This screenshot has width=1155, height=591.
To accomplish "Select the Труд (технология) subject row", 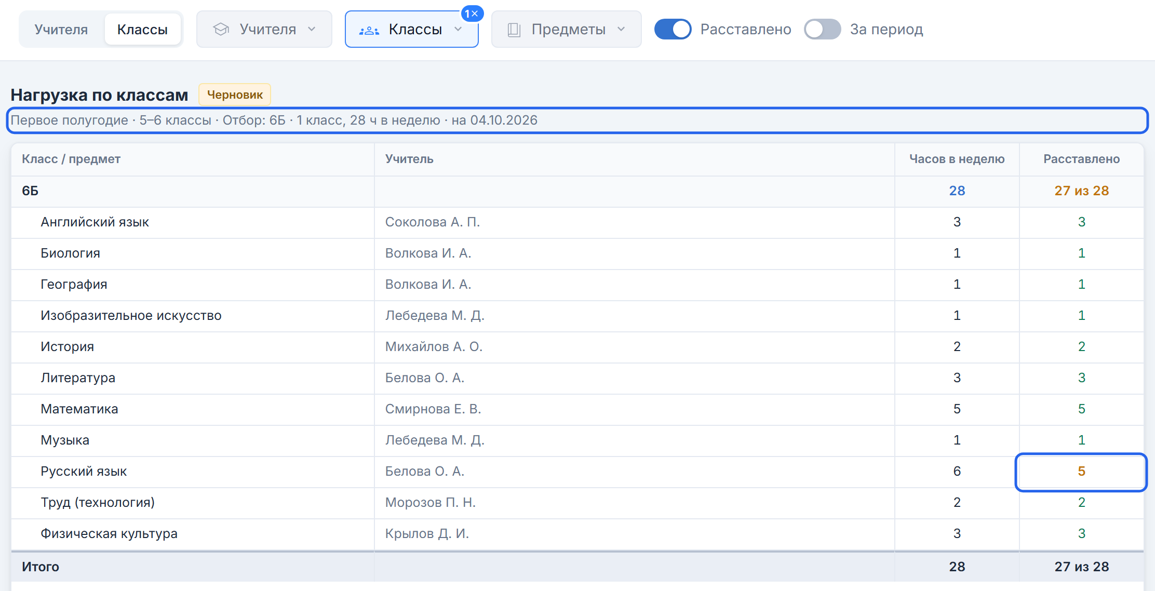I will (x=577, y=503).
